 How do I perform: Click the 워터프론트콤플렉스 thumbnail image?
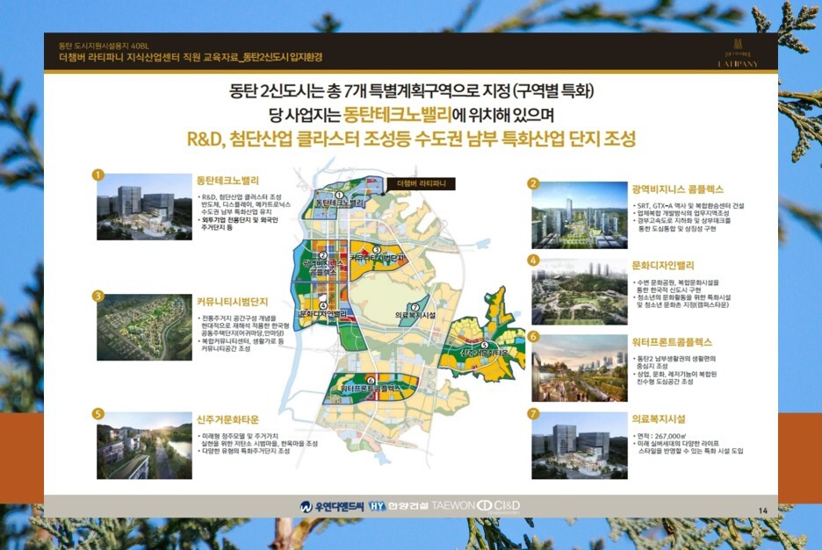[x=580, y=368]
